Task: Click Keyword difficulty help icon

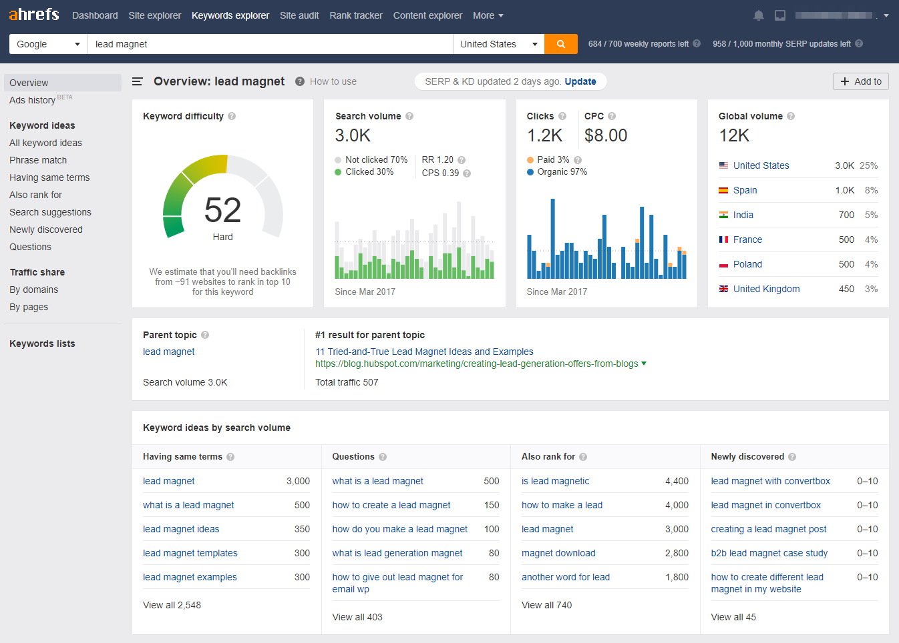Action: coord(232,116)
